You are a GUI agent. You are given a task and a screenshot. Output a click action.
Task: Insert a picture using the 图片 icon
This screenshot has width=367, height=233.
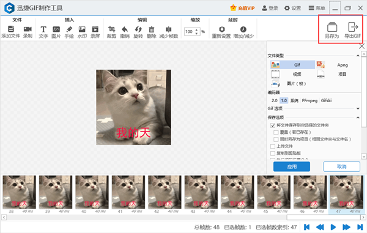pyautogui.click(x=56, y=29)
